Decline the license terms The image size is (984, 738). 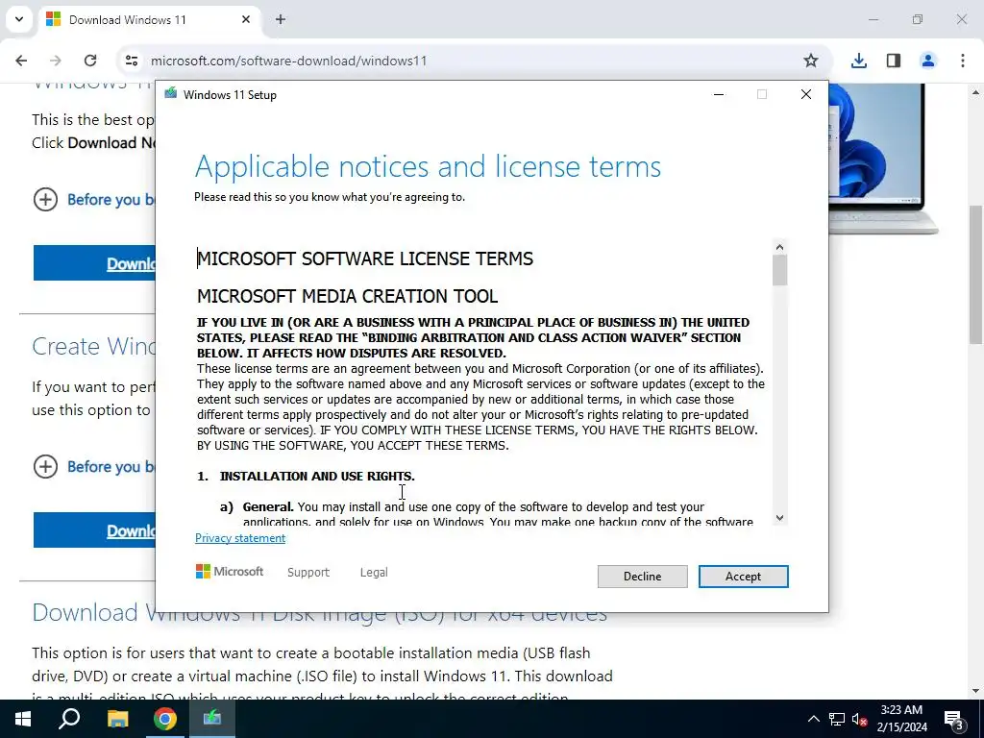(642, 577)
